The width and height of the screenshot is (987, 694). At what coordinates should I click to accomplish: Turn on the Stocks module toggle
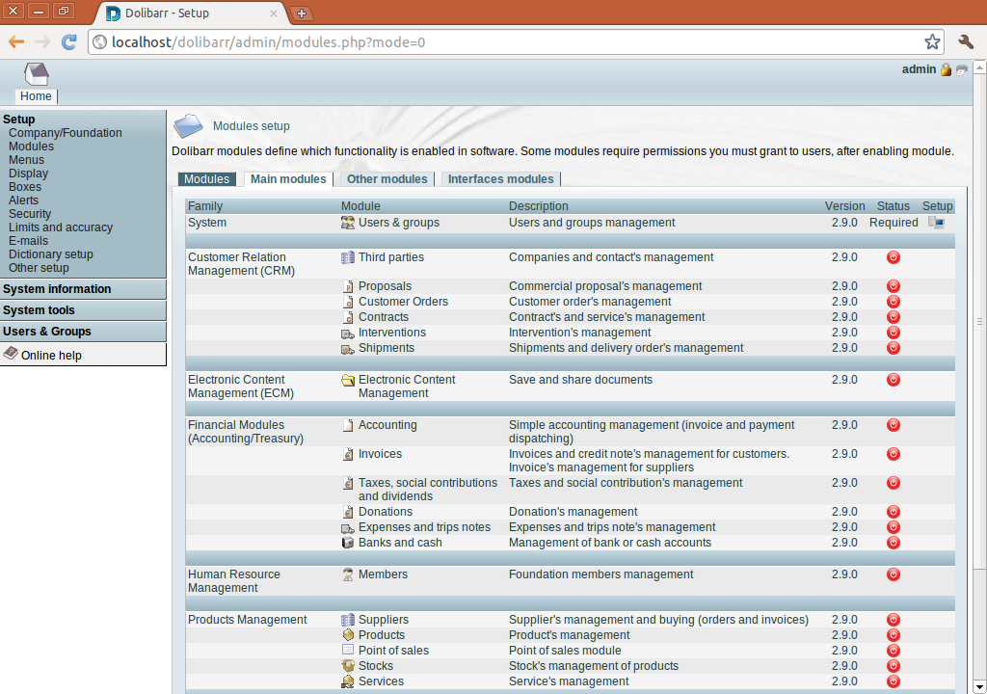[894, 666]
